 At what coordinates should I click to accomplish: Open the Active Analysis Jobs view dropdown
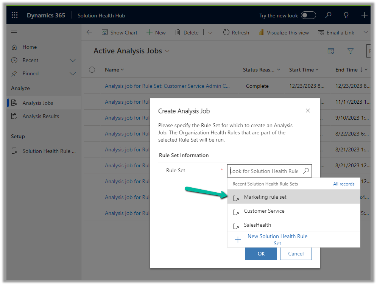[x=168, y=51]
